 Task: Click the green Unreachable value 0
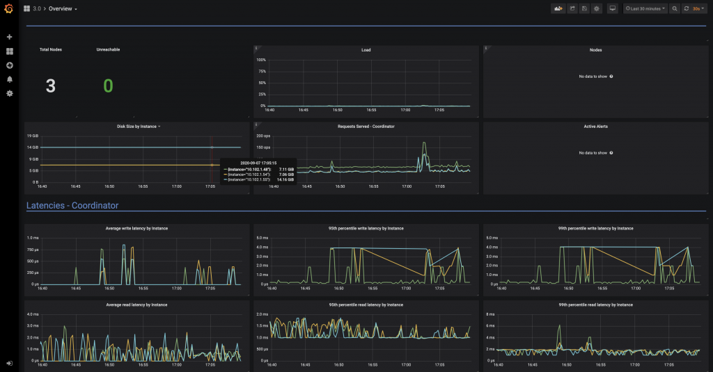pyautogui.click(x=108, y=86)
